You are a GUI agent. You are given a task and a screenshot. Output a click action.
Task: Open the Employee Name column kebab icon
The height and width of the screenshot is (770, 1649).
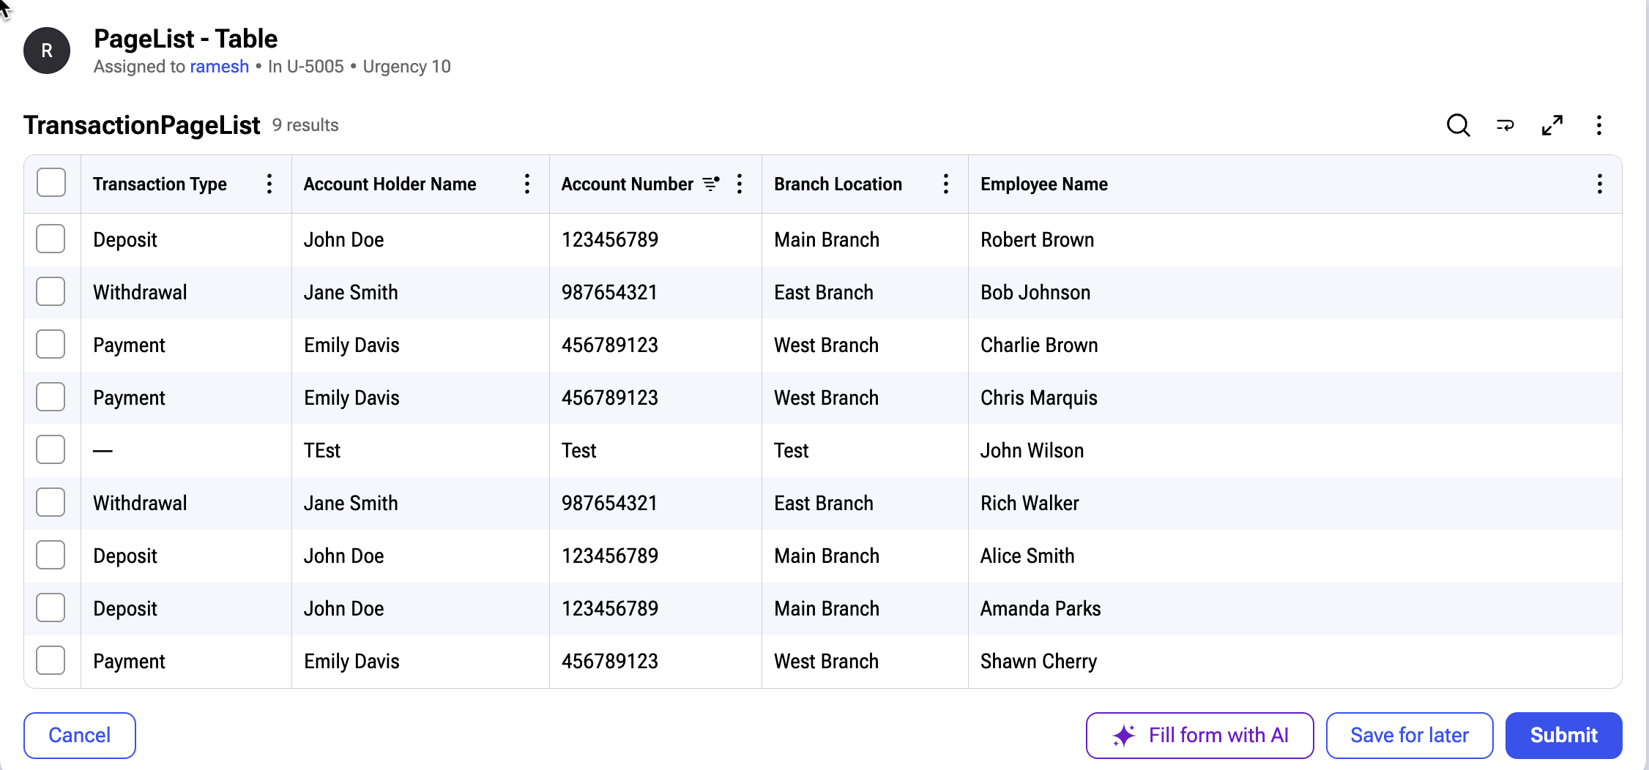1599,184
